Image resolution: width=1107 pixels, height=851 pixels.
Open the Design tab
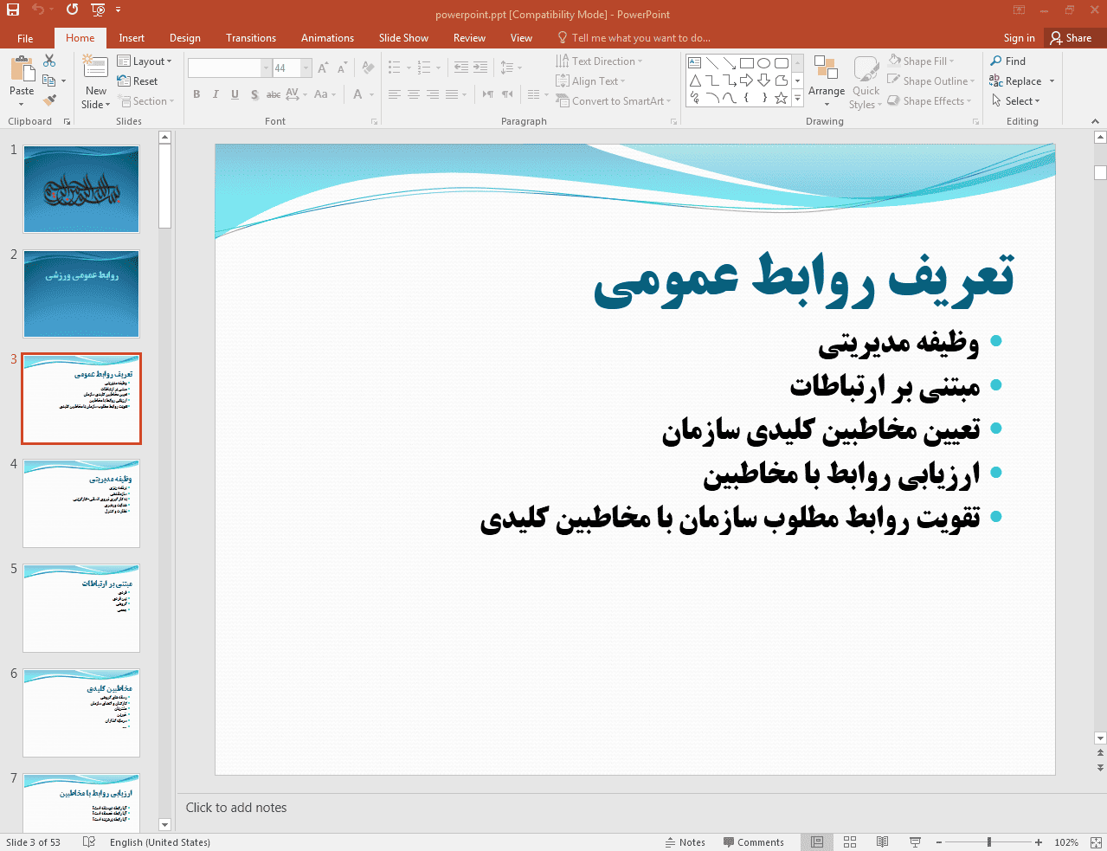click(x=184, y=38)
